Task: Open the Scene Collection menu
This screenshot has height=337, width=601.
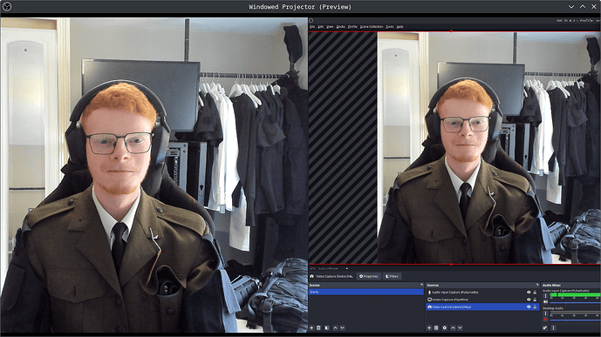Action: (372, 27)
